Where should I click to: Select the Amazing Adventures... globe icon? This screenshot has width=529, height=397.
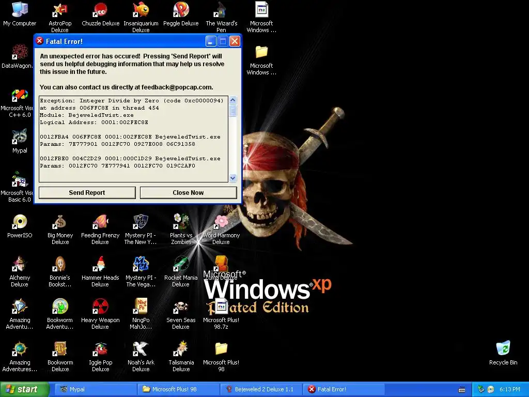[20, 349]
